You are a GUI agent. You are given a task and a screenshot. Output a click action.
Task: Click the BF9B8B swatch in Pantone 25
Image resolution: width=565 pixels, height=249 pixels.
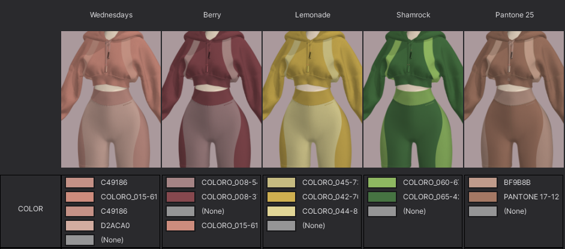(x=483, y=183)
